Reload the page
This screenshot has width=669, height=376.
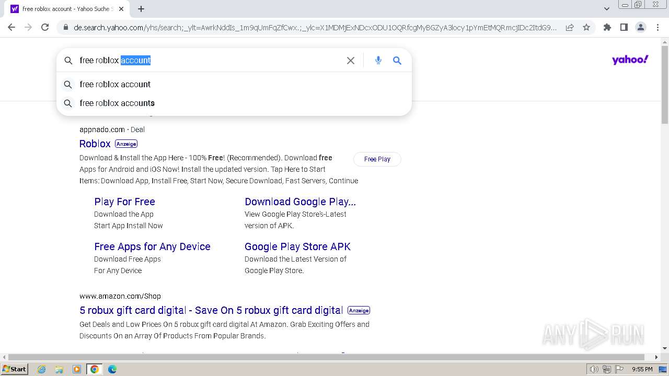click(x=45, y=27)
